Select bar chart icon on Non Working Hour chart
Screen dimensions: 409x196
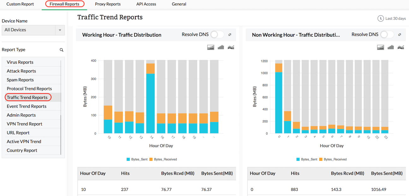390,47
